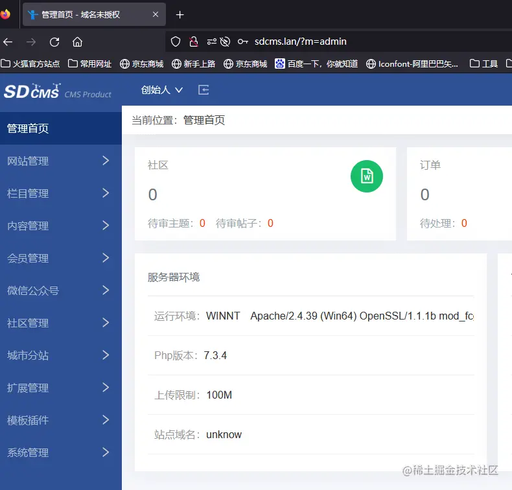Open the second 京东商城 bookmark after 新手上路
Viewport: 512px width, 490px height.
245,64
